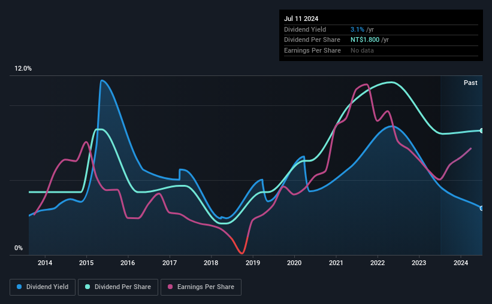
Task: Toggle the Dividend Yield legend series
Action: pyautogui.click(x=43, y=287)
